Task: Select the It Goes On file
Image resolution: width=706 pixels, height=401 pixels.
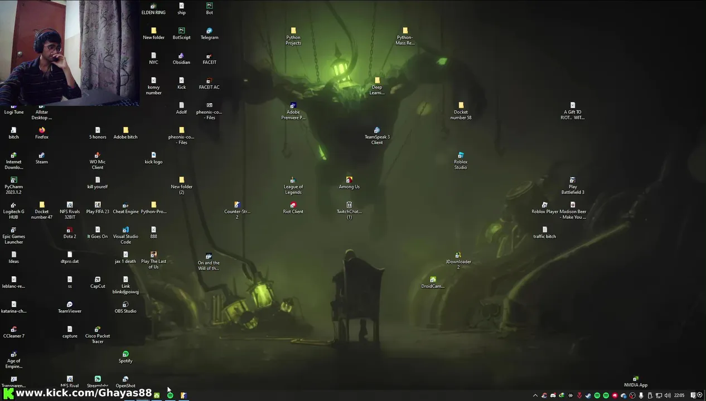Action: tap(98, 233)
